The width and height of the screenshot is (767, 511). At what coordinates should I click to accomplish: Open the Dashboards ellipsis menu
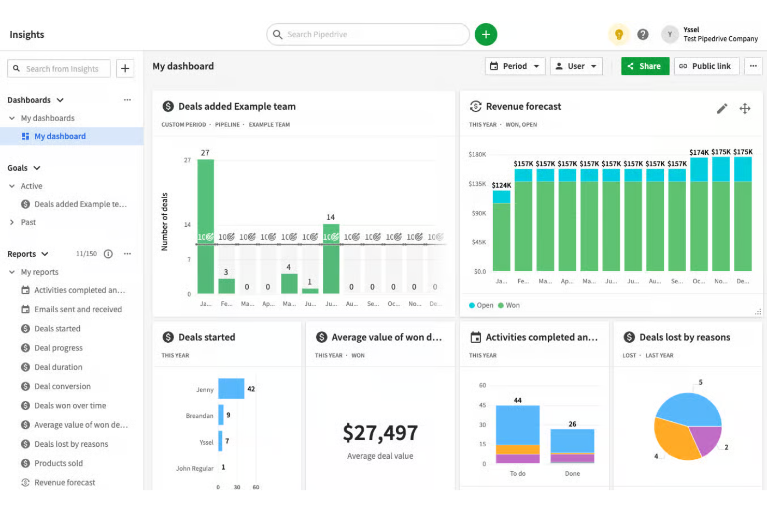point(127,99)
